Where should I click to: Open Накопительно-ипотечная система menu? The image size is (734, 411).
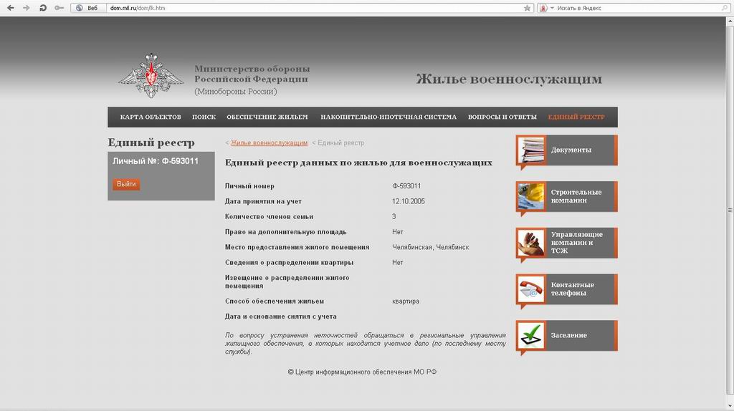click(x=388, y=117)
